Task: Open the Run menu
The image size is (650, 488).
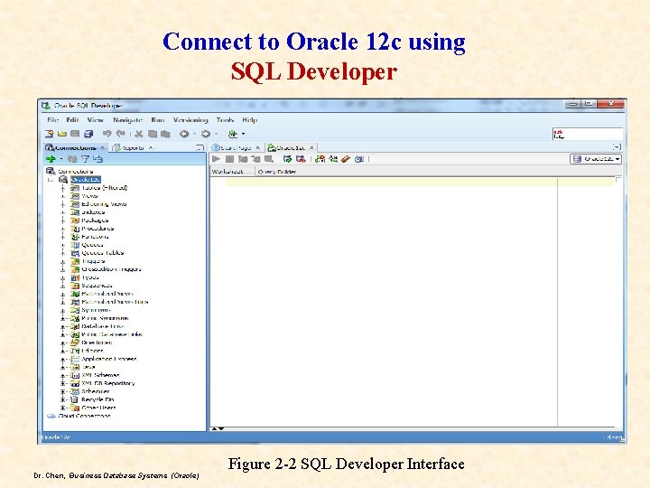Action: click(x=158, y=120)
